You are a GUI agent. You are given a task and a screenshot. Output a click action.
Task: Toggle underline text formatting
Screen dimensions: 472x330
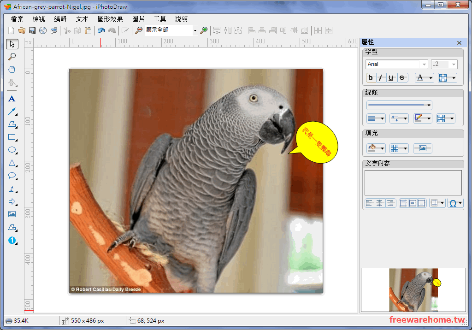tap(391, 78)
